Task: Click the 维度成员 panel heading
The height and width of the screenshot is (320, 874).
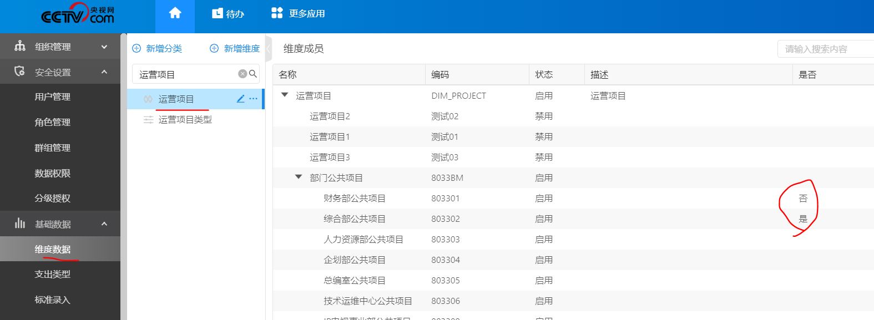Action: (304, 48)
